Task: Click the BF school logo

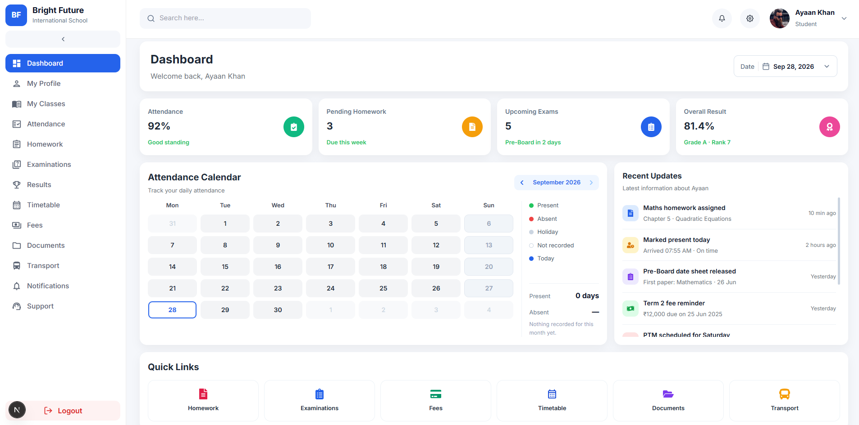Action: [16, 15]
